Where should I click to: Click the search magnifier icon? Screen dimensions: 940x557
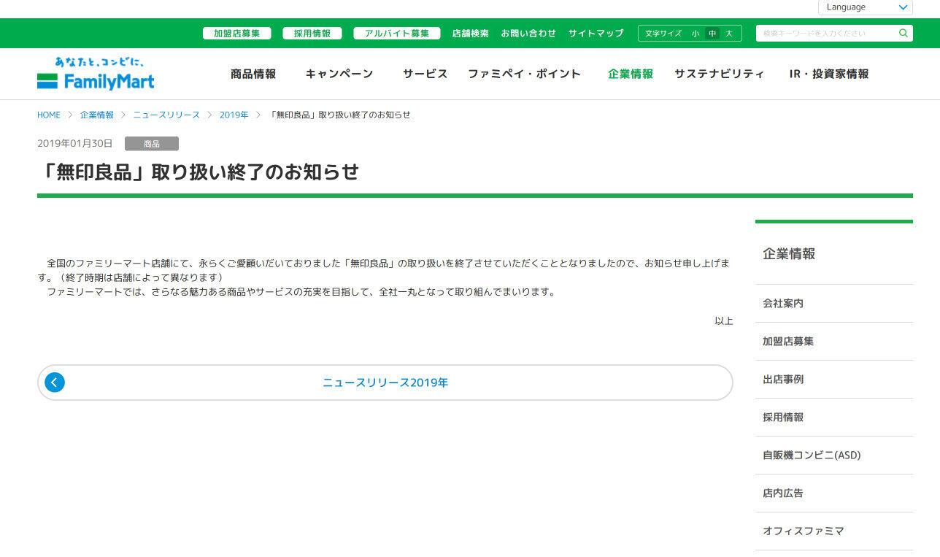904,33
